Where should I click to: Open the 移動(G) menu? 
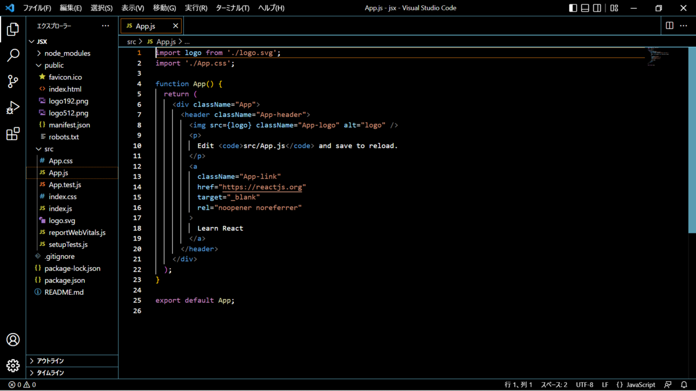[164, 8]
